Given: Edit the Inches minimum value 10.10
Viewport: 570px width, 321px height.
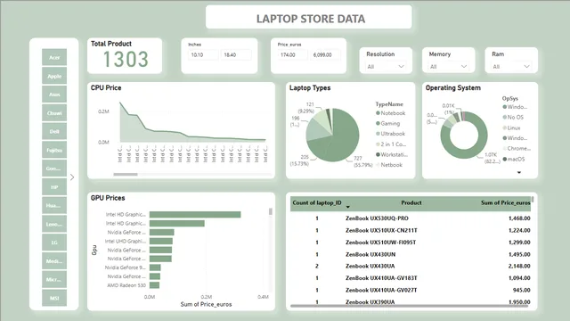Looking at the screenshot, I should tap(204, 55).
